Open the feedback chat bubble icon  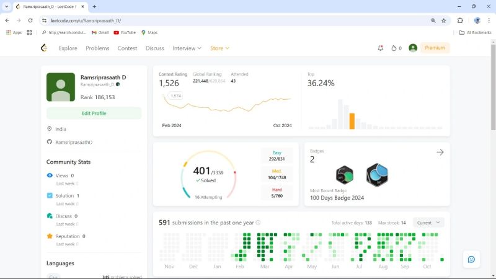[471, 259]
